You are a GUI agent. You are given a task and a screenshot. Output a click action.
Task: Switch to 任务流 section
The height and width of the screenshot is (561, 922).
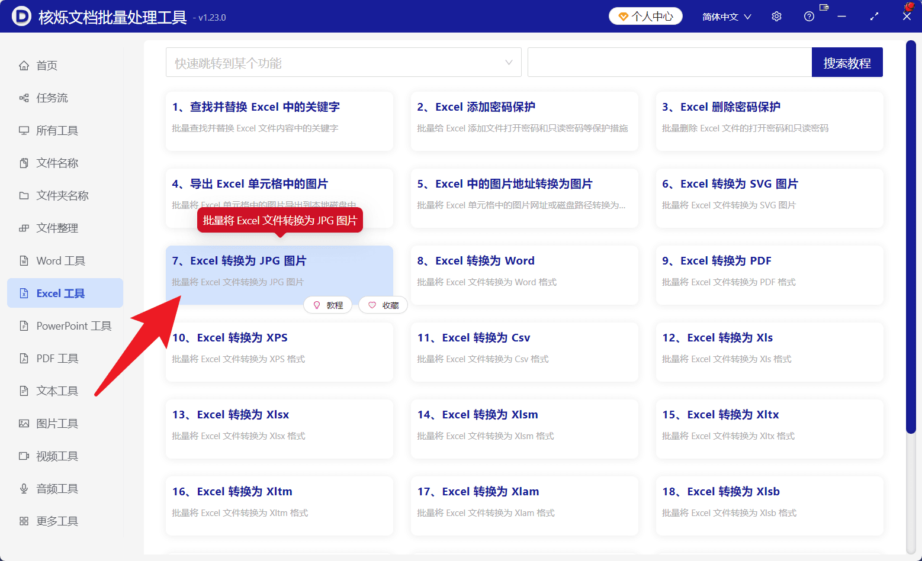pos(65,98)
